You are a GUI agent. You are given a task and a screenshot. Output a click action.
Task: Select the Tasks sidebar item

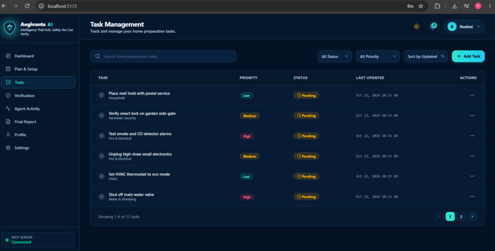point(38,82)
